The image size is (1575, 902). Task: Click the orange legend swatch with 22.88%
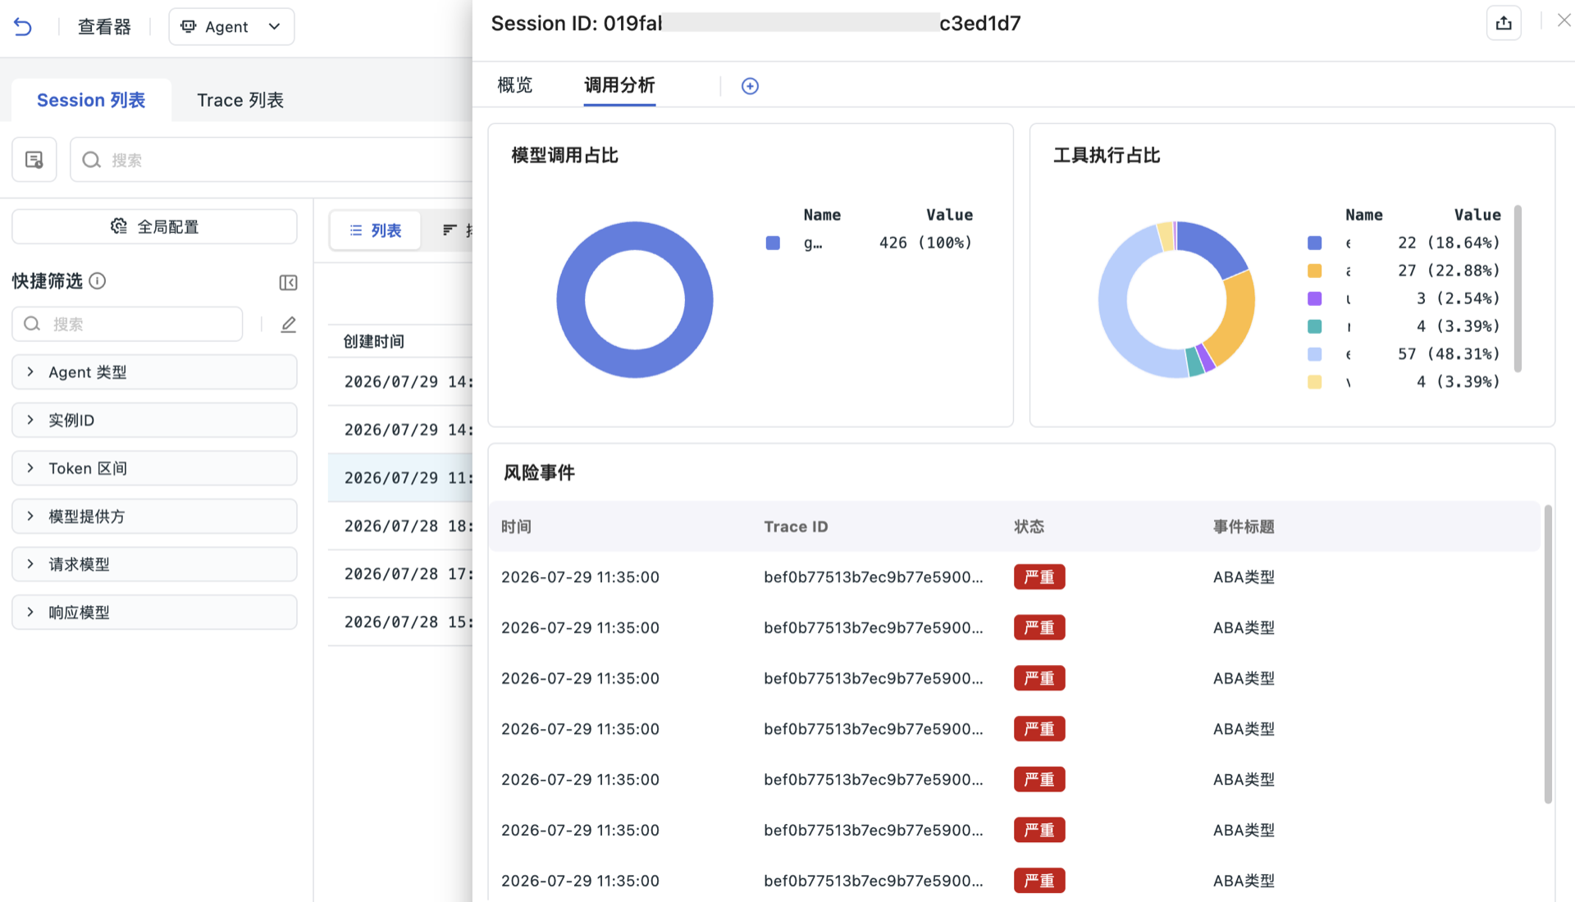[1314, 271]
